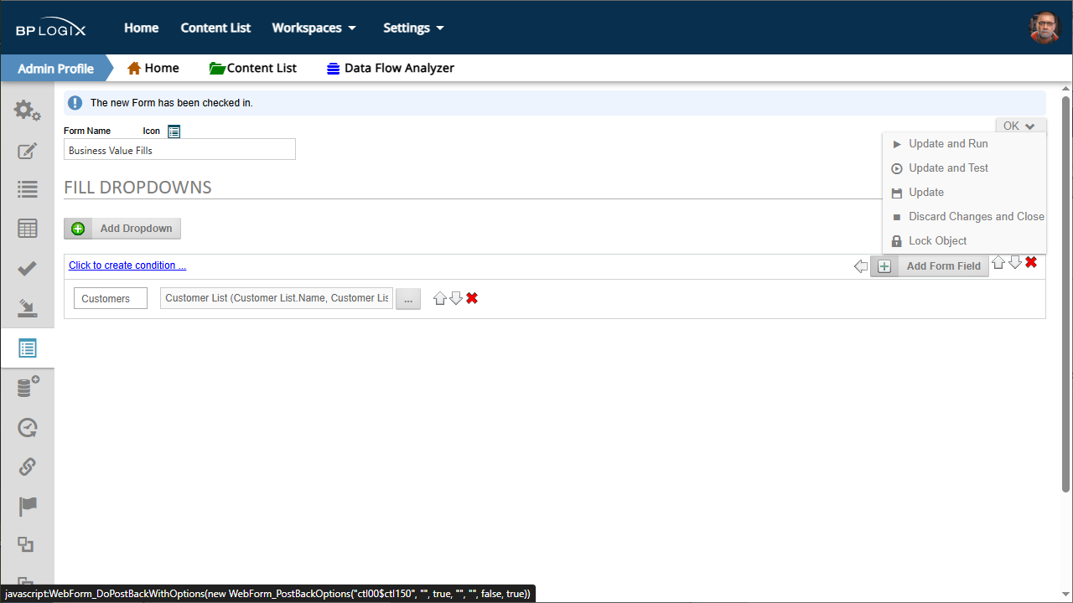Open the chain link sidebar icon
1073x603 pixels.
pyautogui.click(x=27, y=466)
